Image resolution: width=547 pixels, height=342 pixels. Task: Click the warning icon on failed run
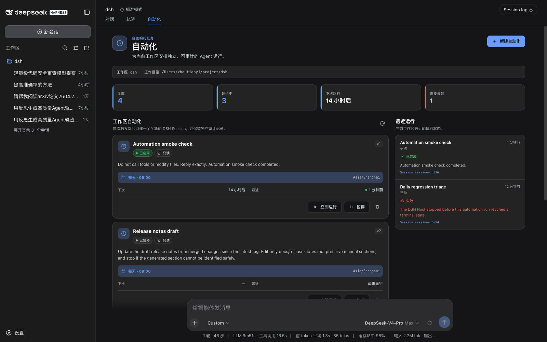coord(402,201)
